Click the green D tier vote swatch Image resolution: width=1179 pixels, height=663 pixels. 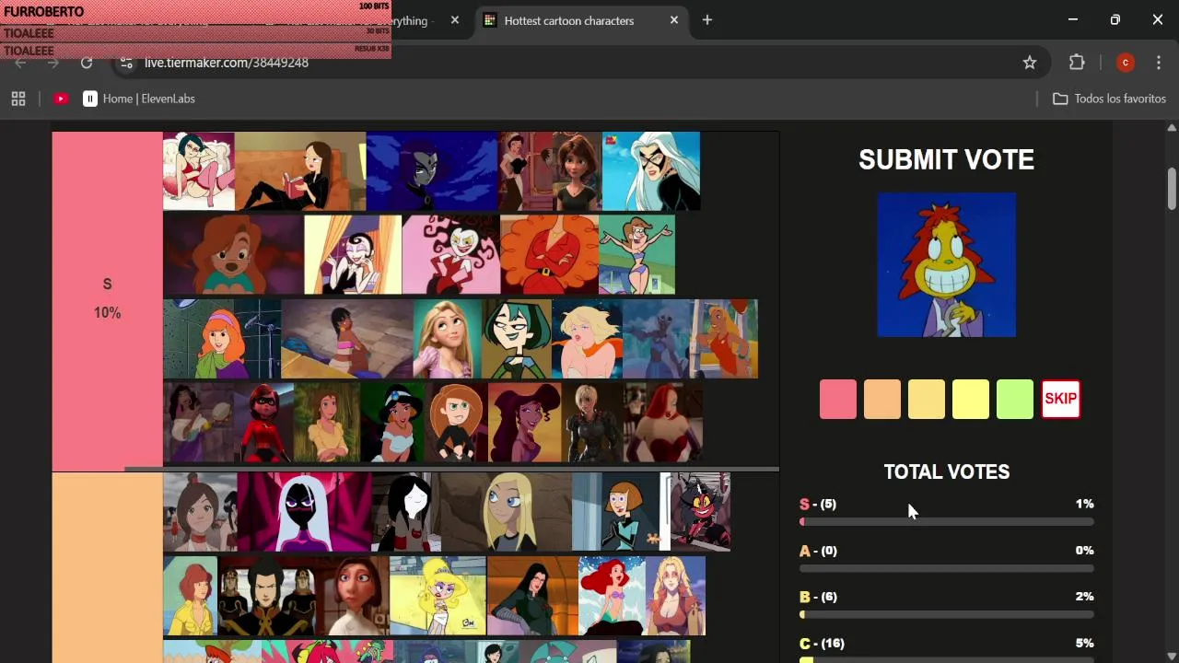[x=1015, y=400]
